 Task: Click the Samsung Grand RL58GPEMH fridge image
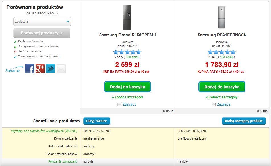127,18
